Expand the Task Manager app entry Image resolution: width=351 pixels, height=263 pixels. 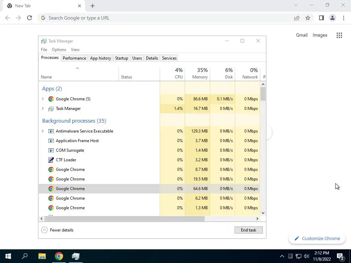[x=43, y=109]
